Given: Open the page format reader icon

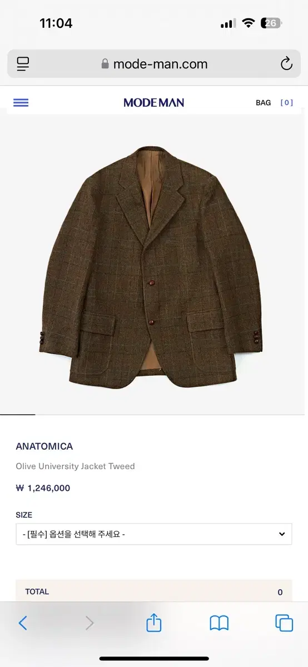Looking at the screenshot, I should click(x=23, y=64).
